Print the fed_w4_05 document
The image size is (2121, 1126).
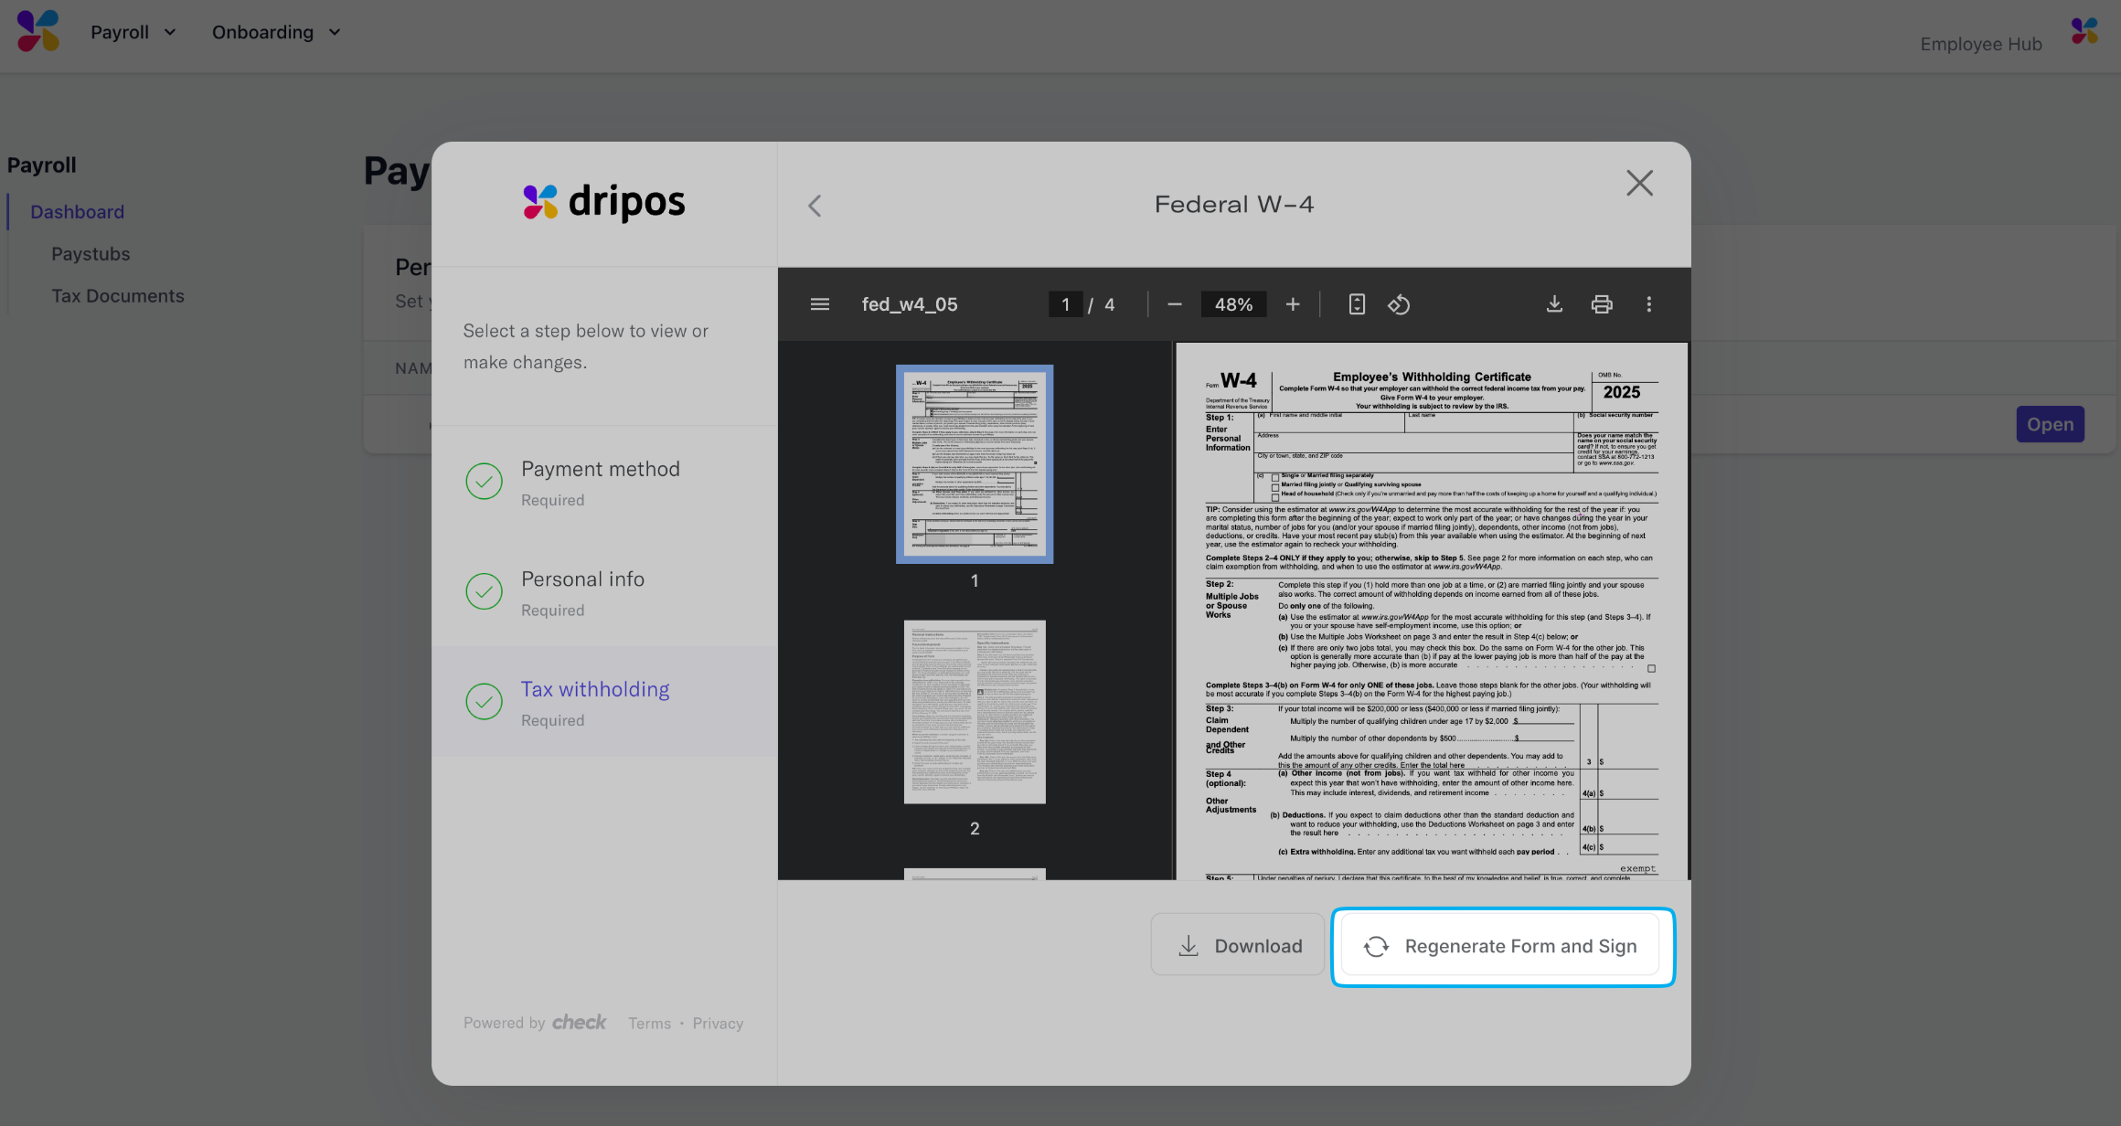point(1602,304)
